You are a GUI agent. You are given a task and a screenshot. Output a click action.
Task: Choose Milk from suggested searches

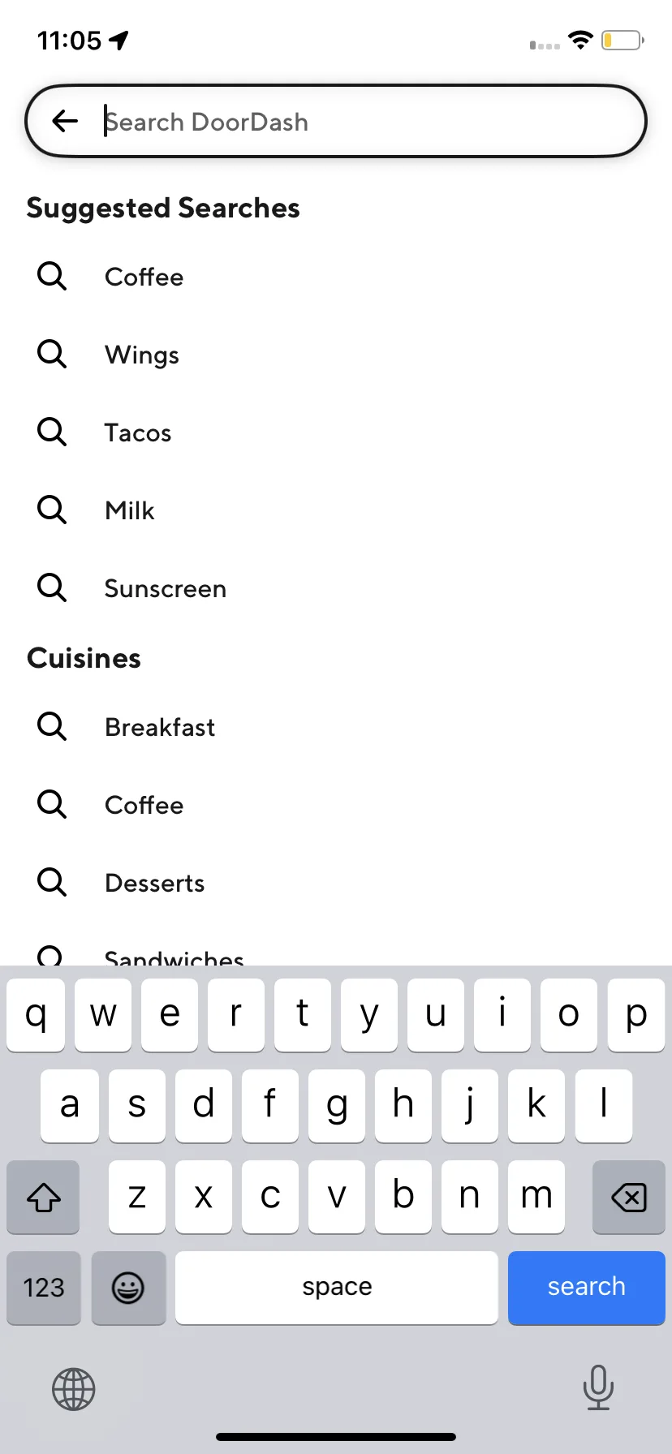(x=130, y=510)
